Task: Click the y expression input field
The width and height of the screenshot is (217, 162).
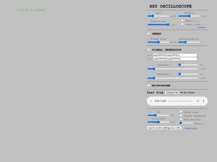Action: pos(175,59)
